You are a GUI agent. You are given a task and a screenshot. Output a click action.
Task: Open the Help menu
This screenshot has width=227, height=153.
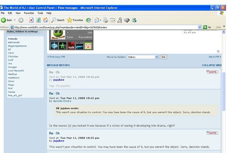click(x=49, y=13)
